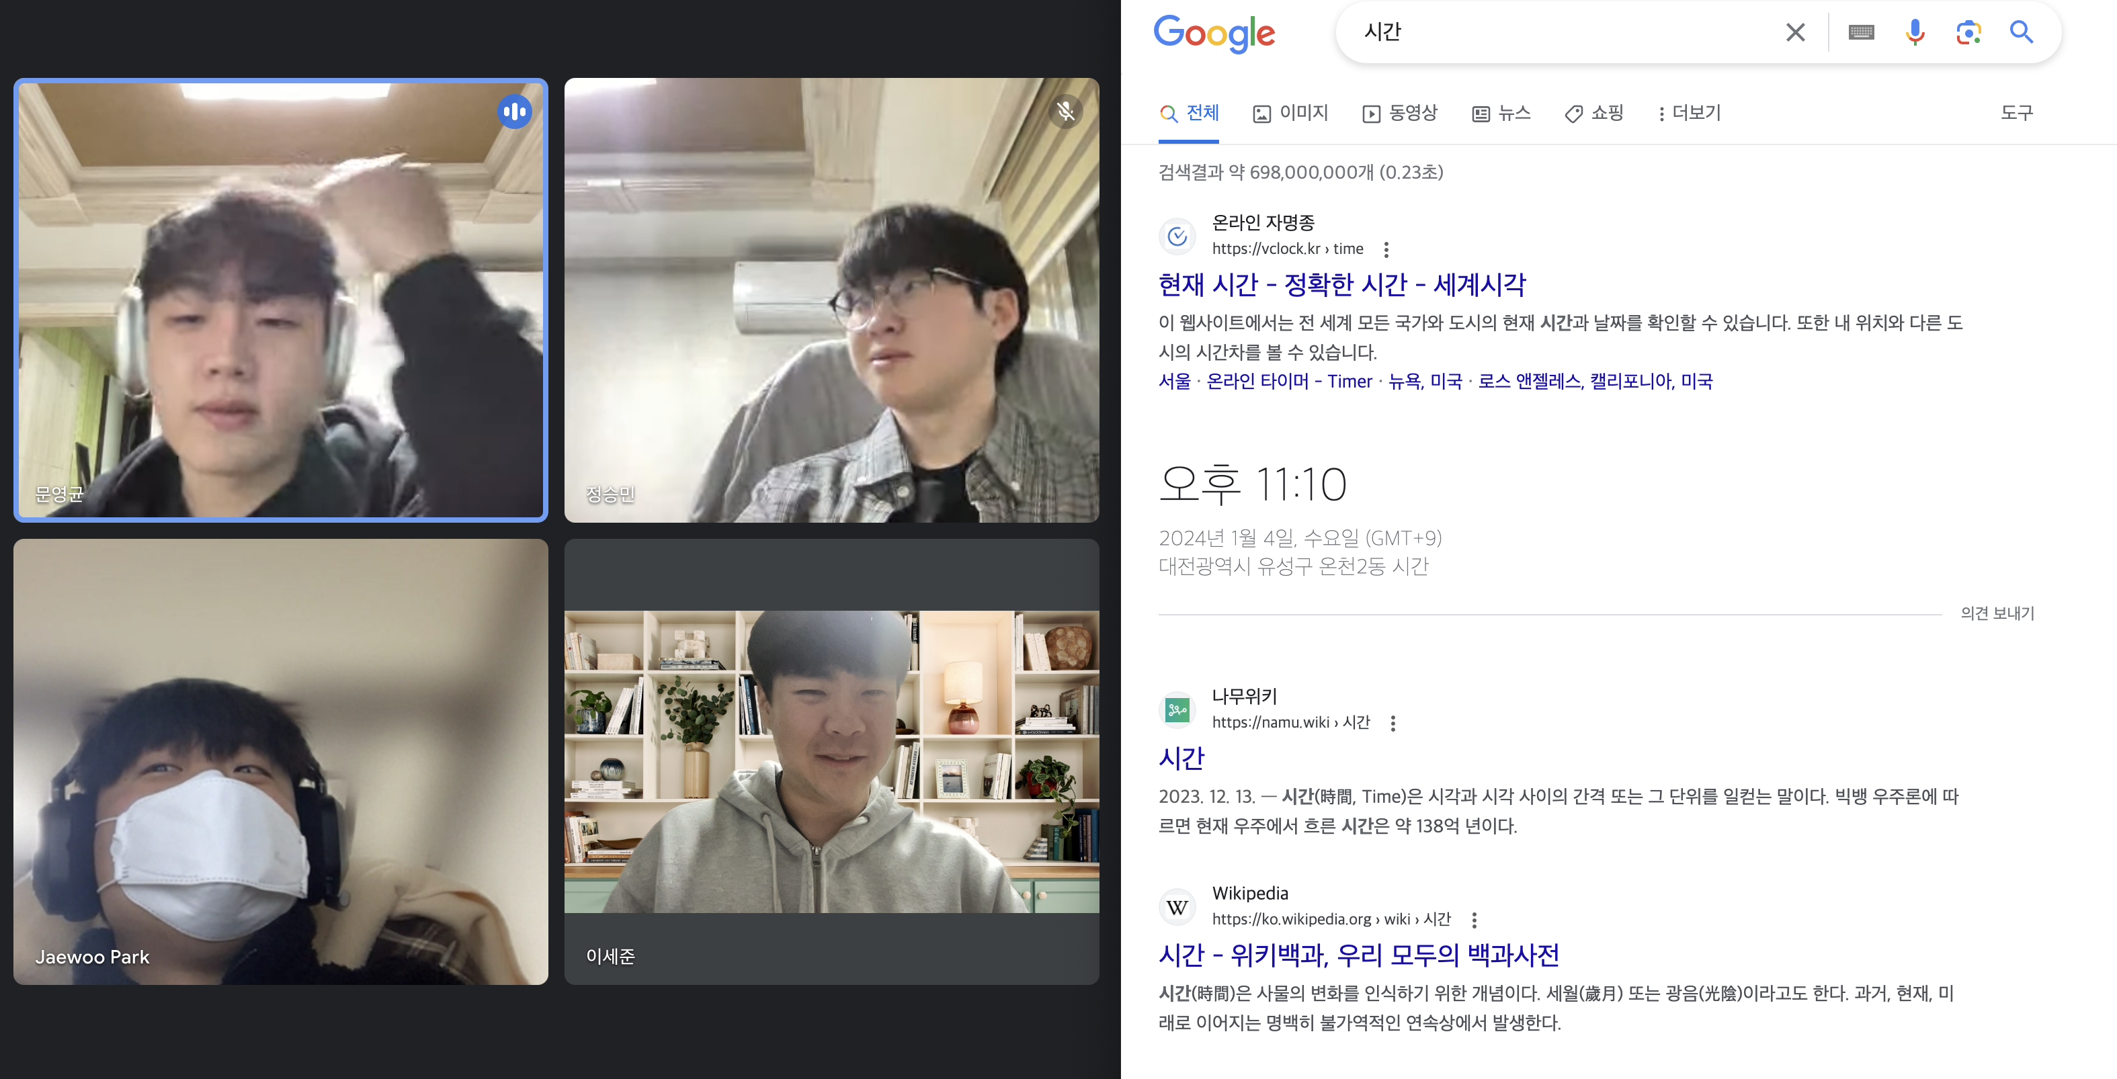
Task: Switch to the 뉴스 results tab
Action: pos(1501,113)
